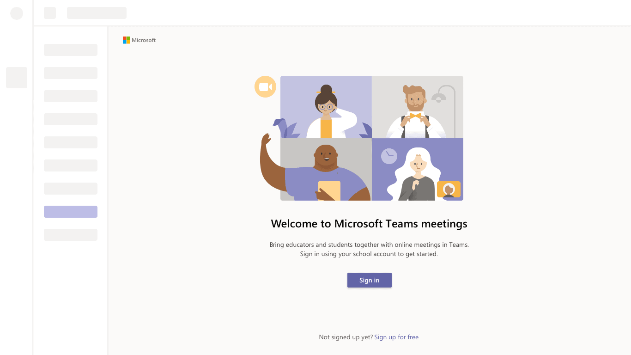Select the orange video camera icon

point(265,86)
